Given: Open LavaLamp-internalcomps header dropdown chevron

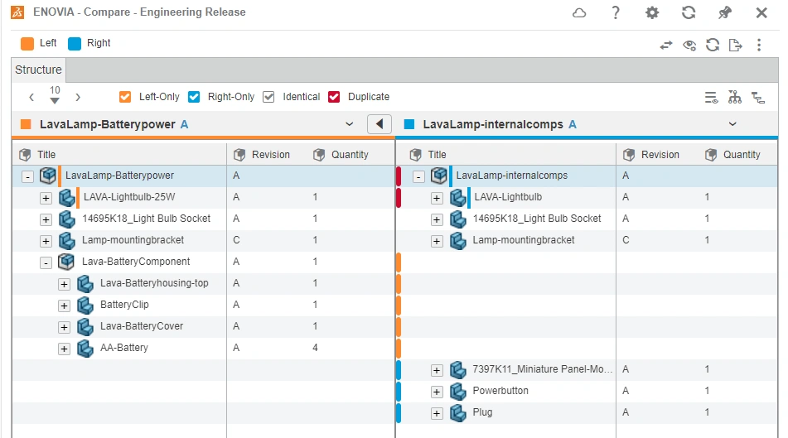Looking at the screenshot, I should pos(732,124).
